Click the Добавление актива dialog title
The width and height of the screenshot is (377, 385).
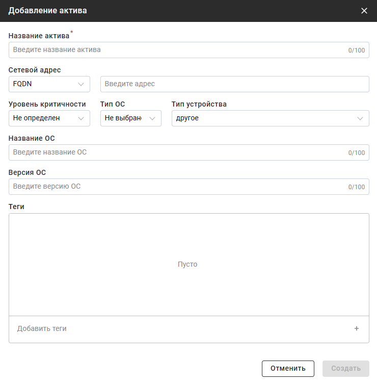47,11
